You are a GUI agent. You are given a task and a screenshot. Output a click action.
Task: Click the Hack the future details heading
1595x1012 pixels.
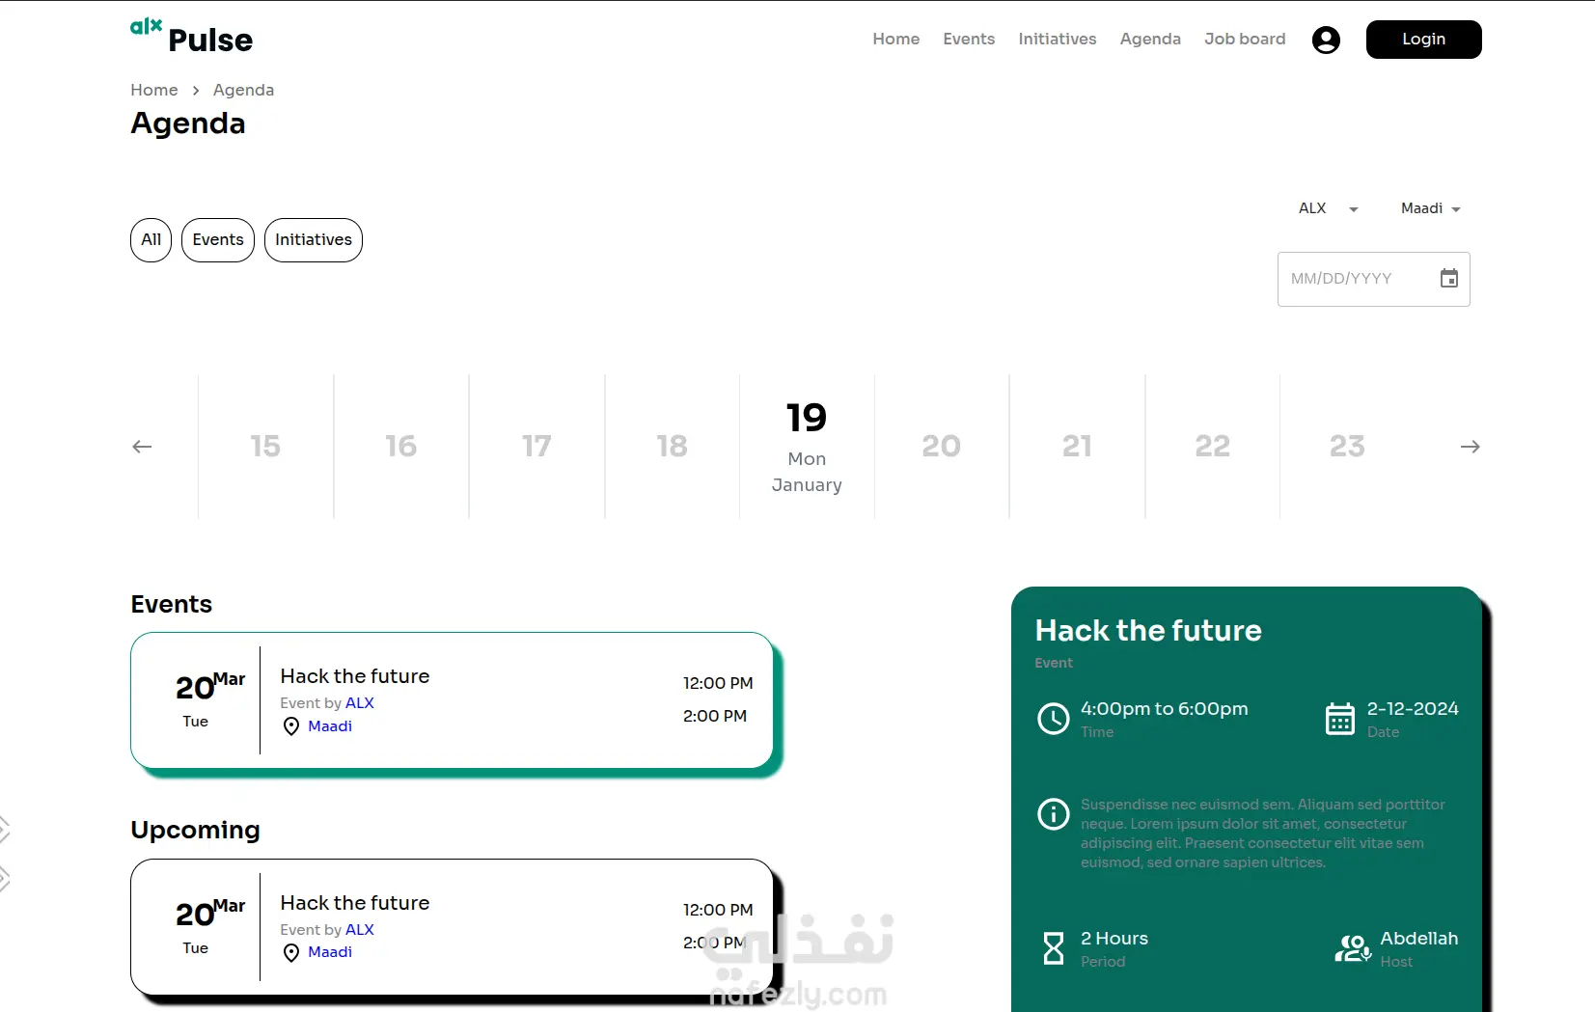click(1148, 631)
